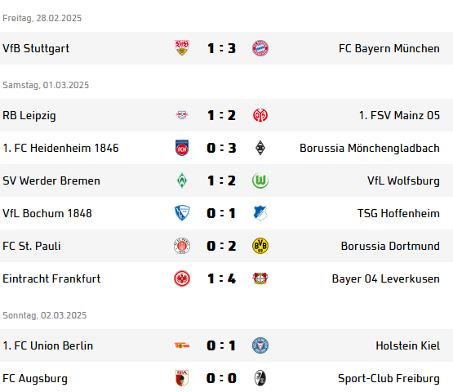
Task: Click the SV Werder Bremen green crest
Action: click(x=182, y=180)
